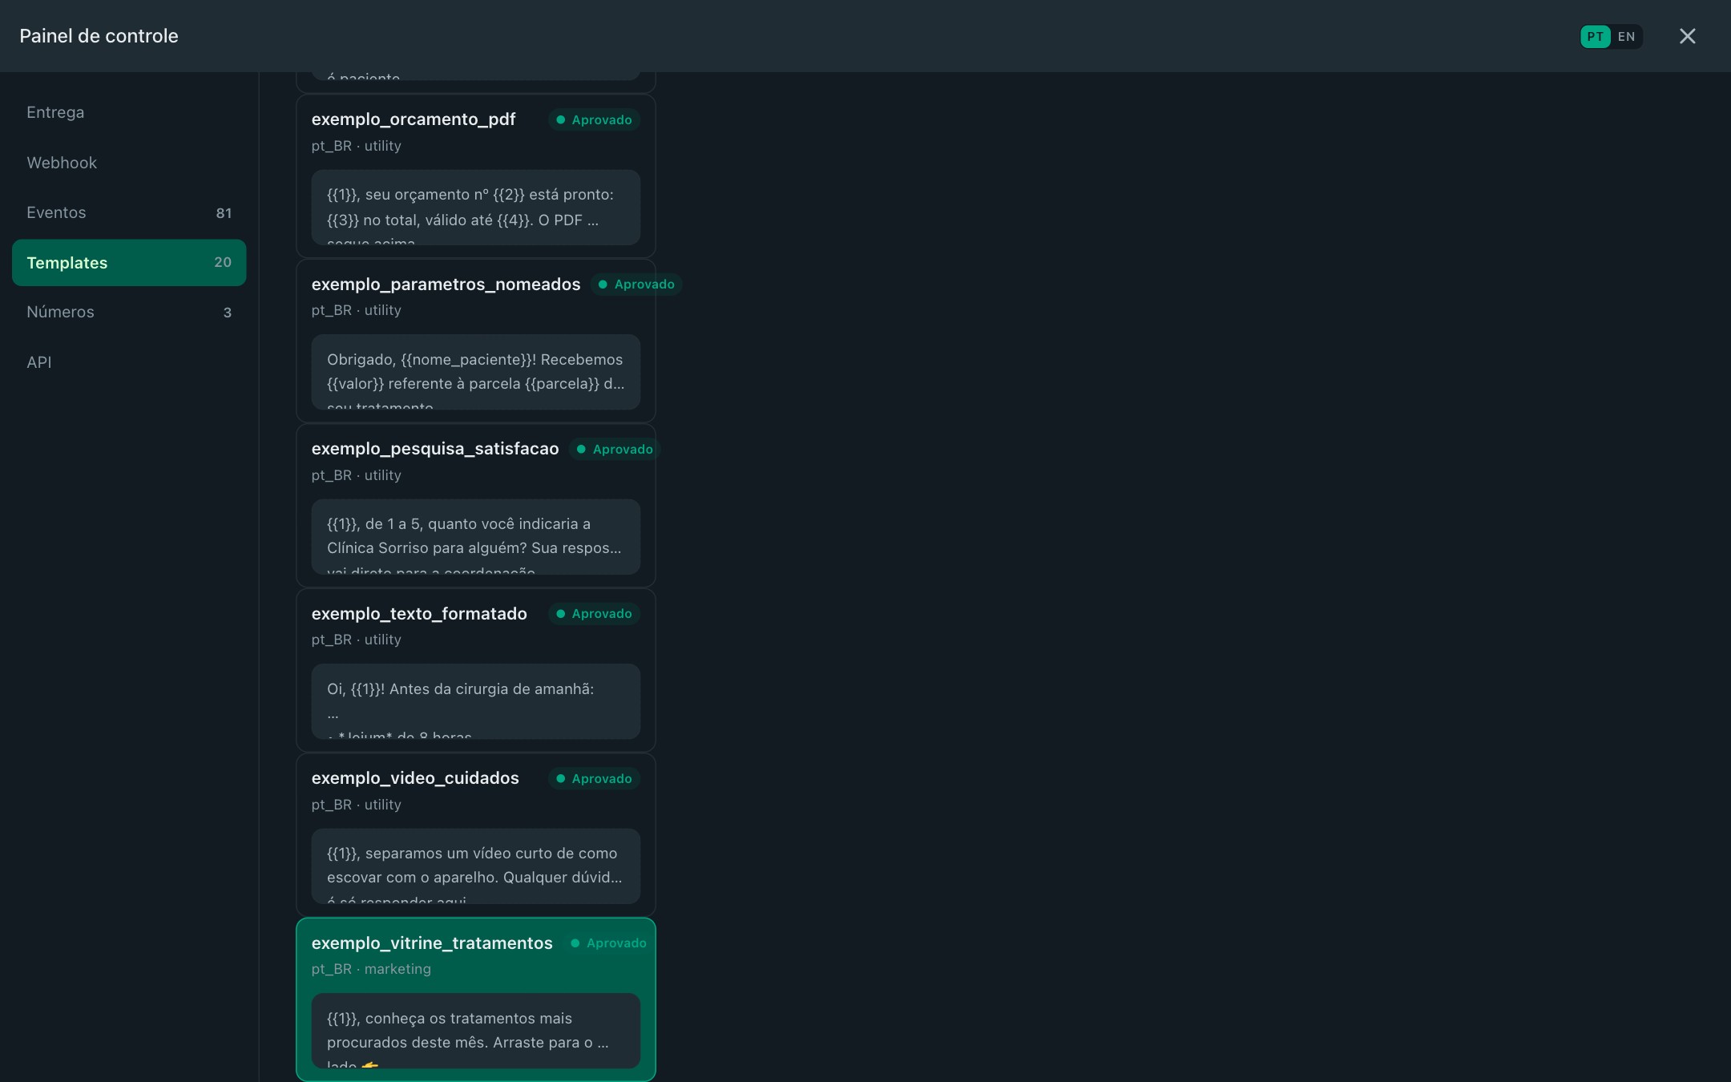Close the Painel de controle panel
The image size is (1731, 1082).
(1687, 36)
